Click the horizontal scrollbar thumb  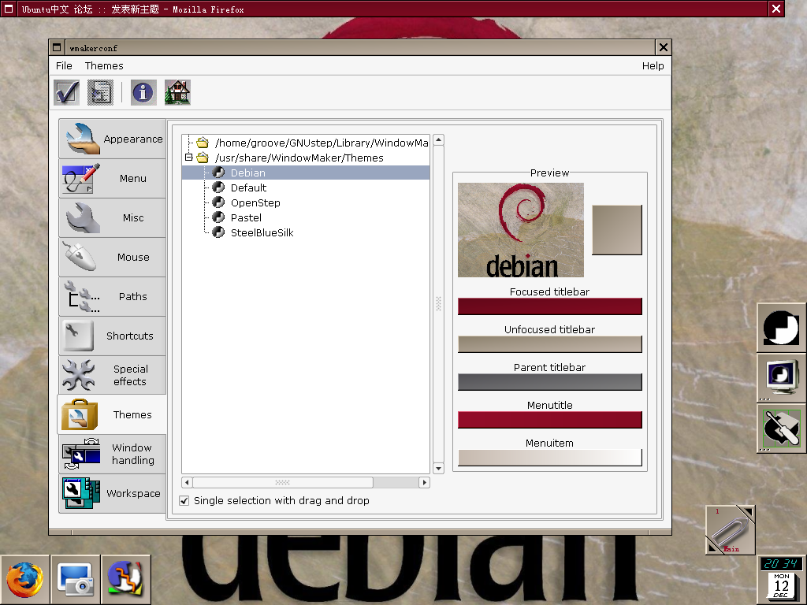(283, 483)
